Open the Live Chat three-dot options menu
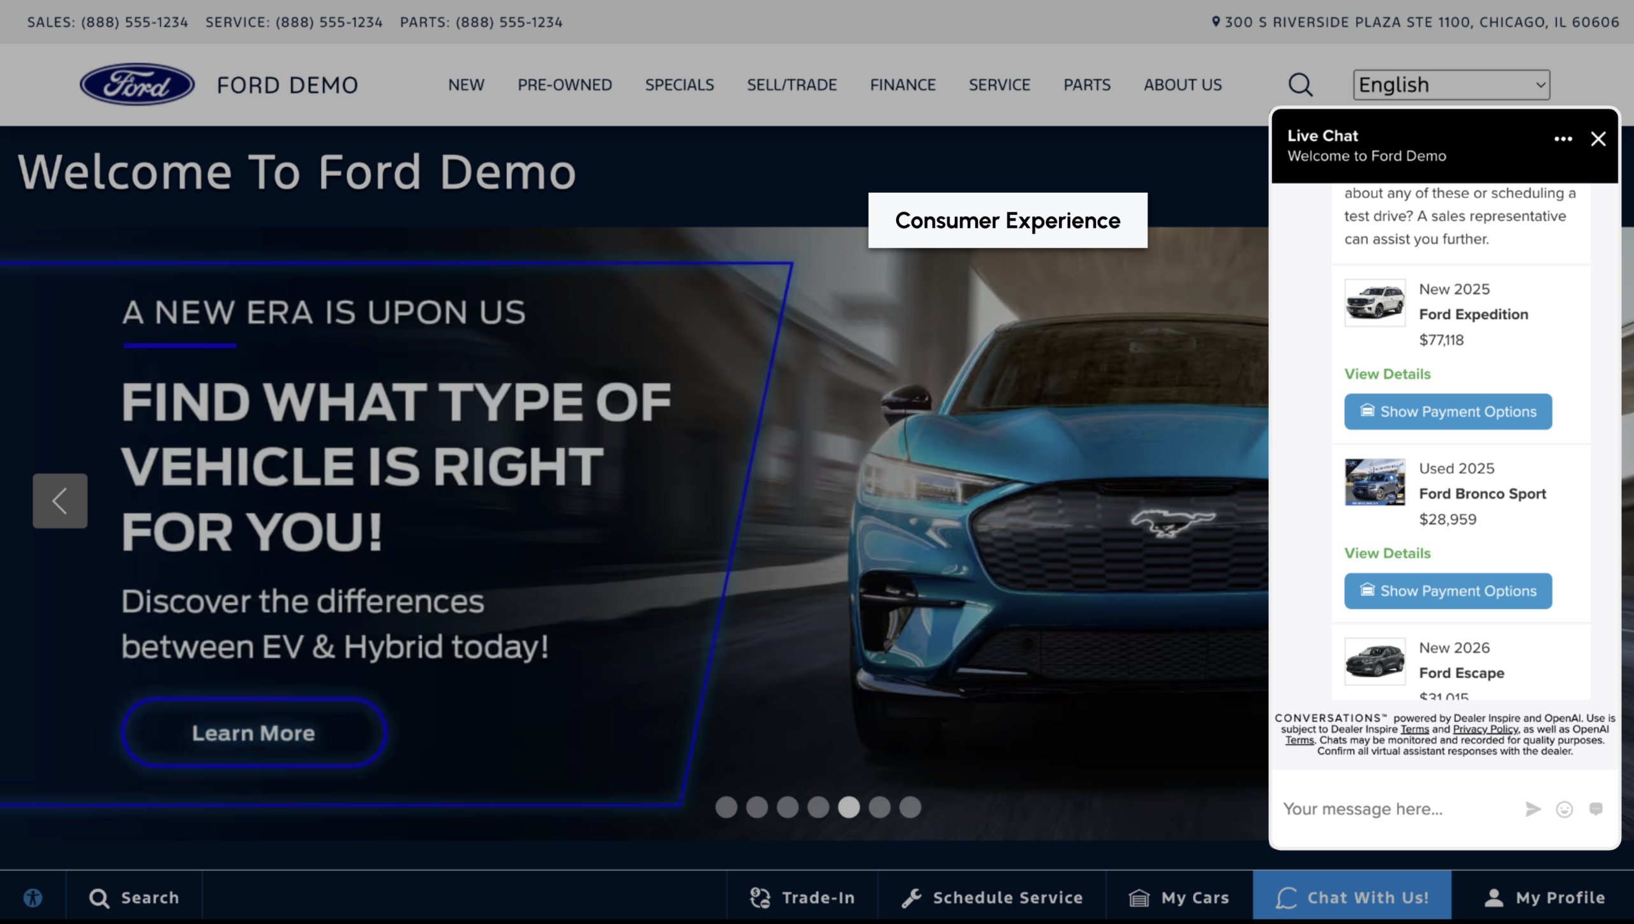This screenshot has height=924, width=1634. [1563, 139]
